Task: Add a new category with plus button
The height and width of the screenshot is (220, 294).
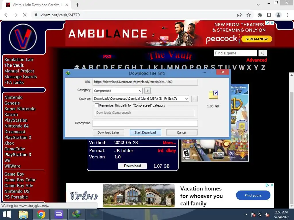Action: tap(148, 91)
